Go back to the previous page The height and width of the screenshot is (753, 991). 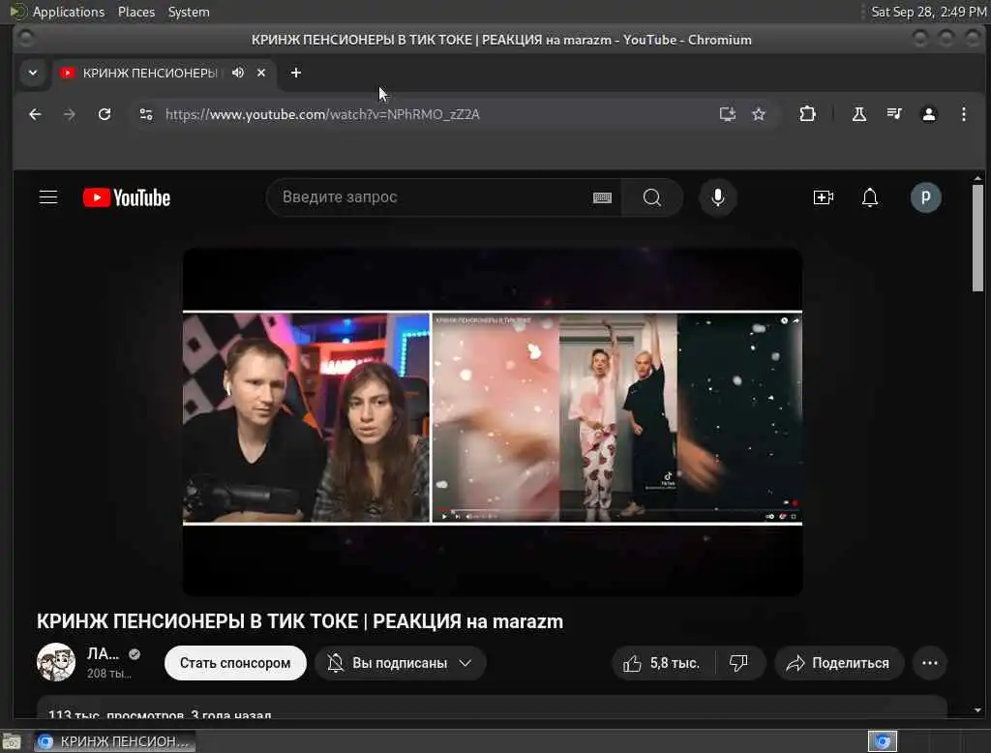[35, 114]
